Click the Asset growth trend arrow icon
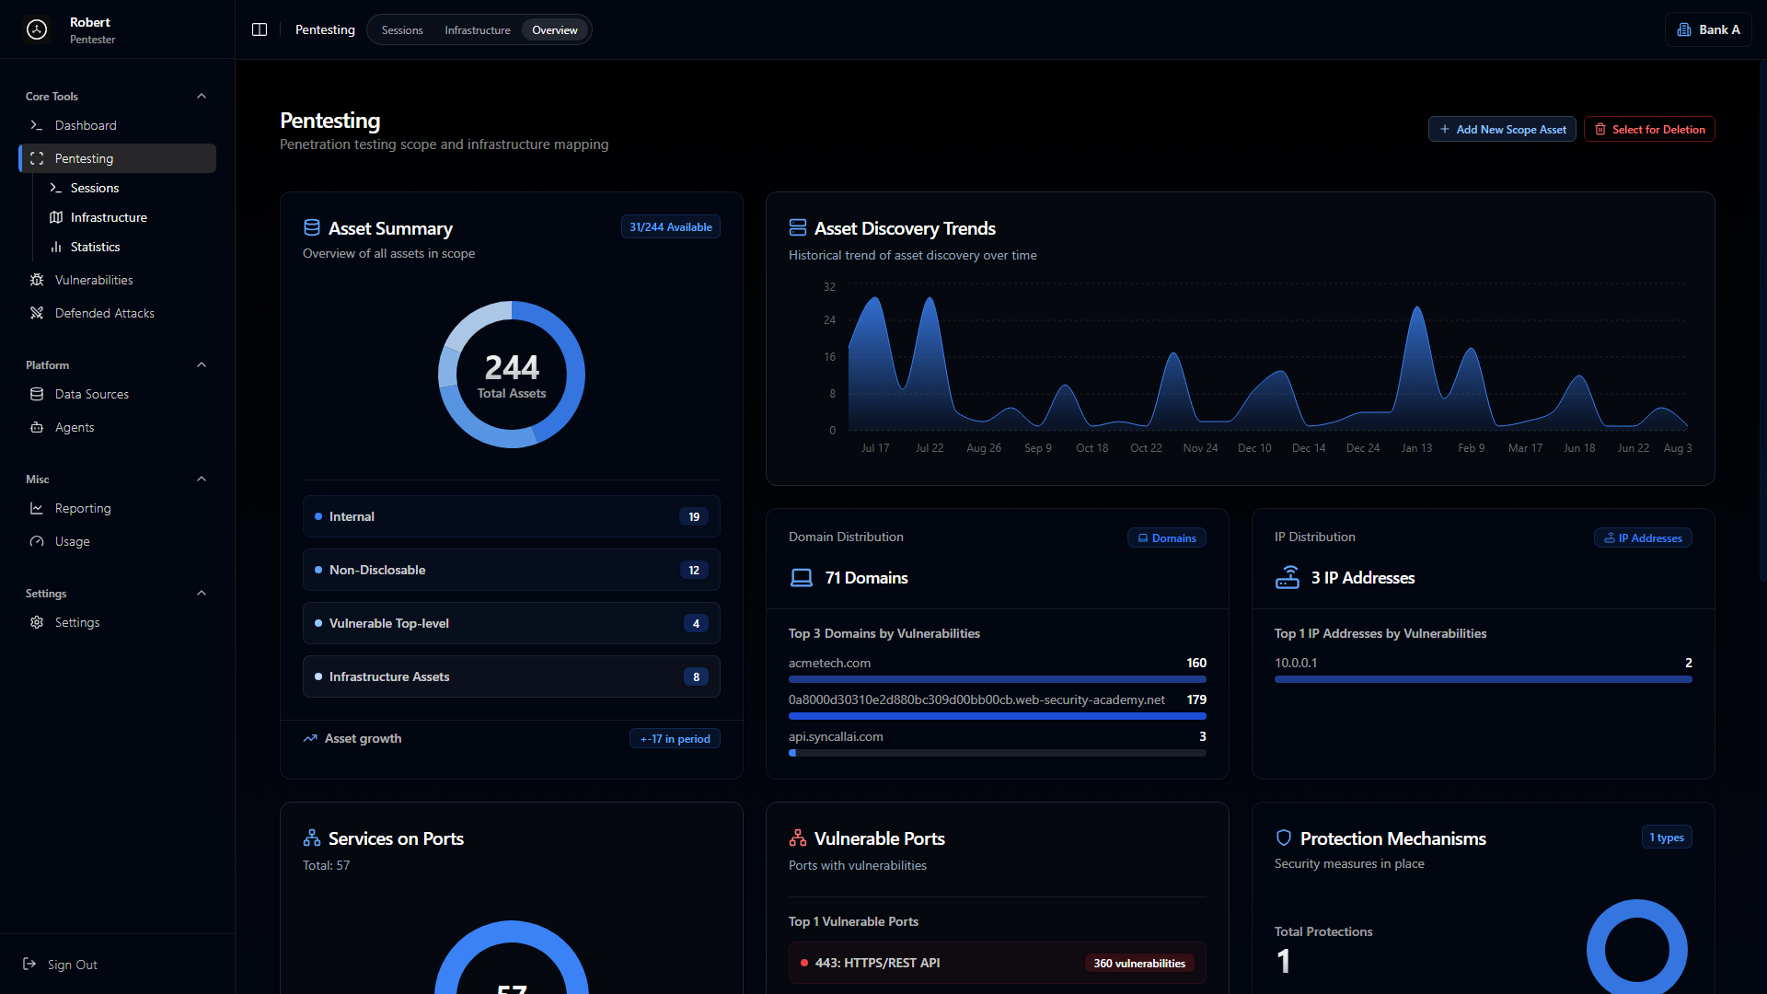 click(x=310, y=738)
